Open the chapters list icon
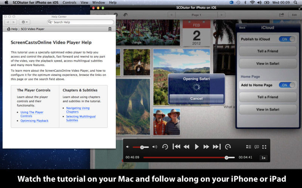This screenshot has height=188, width=302. pos(248,147)
